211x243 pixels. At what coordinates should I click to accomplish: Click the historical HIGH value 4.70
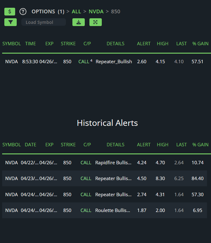(x=160, y=163)
